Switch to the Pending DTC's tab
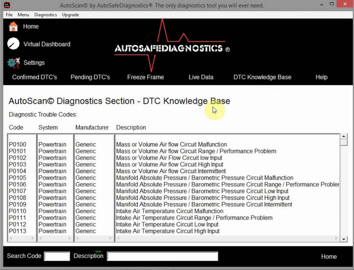The image size is (354, 270). [x=90, y=77]
